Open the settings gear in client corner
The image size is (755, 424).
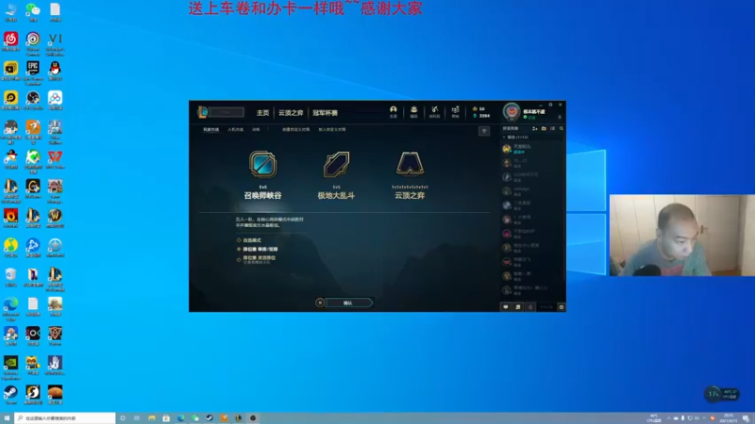pyautogui.click(x=550, y=105)
